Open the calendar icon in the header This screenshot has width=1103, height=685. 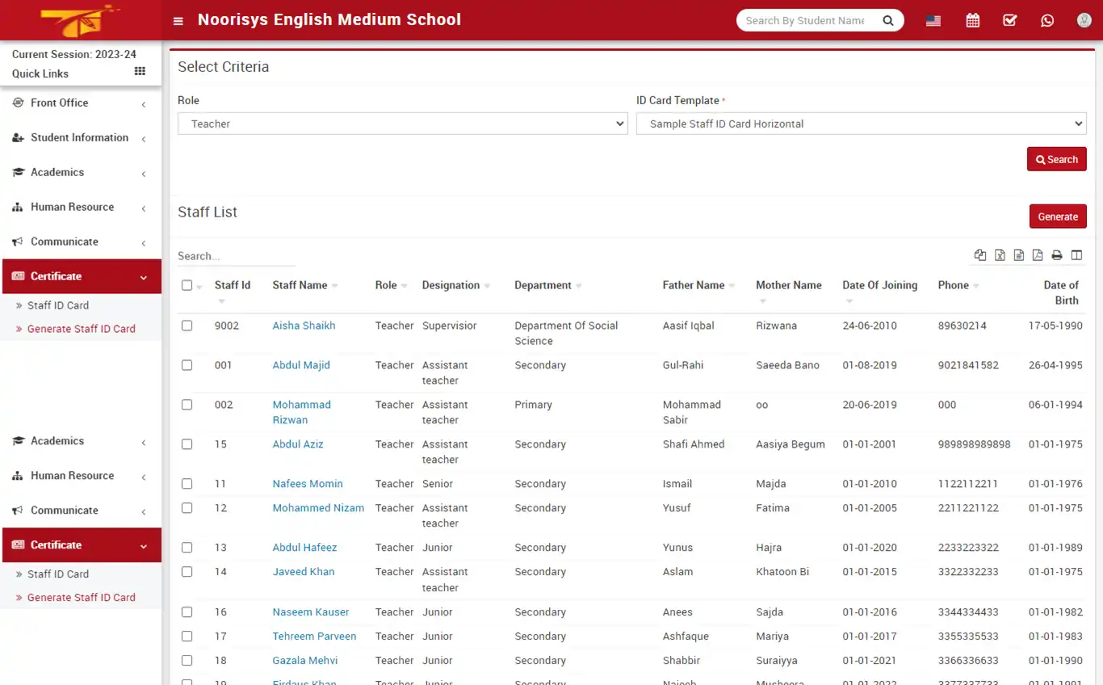pyautogui.click(x=972, y=20)
